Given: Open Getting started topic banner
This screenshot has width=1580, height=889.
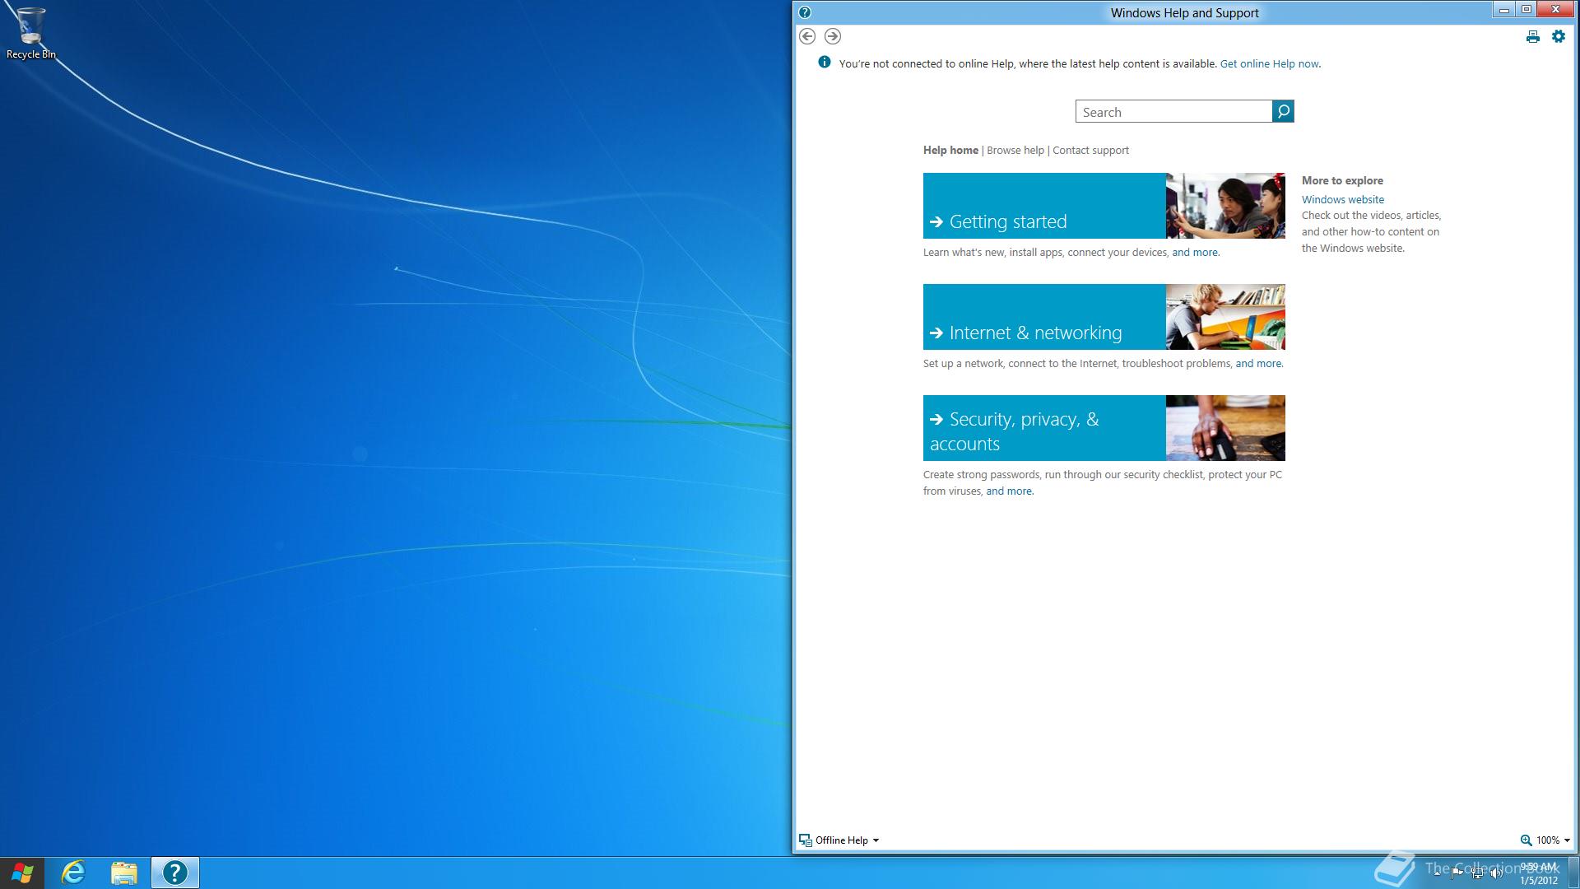Looking at the screenshot, I should pos(1044,206).
